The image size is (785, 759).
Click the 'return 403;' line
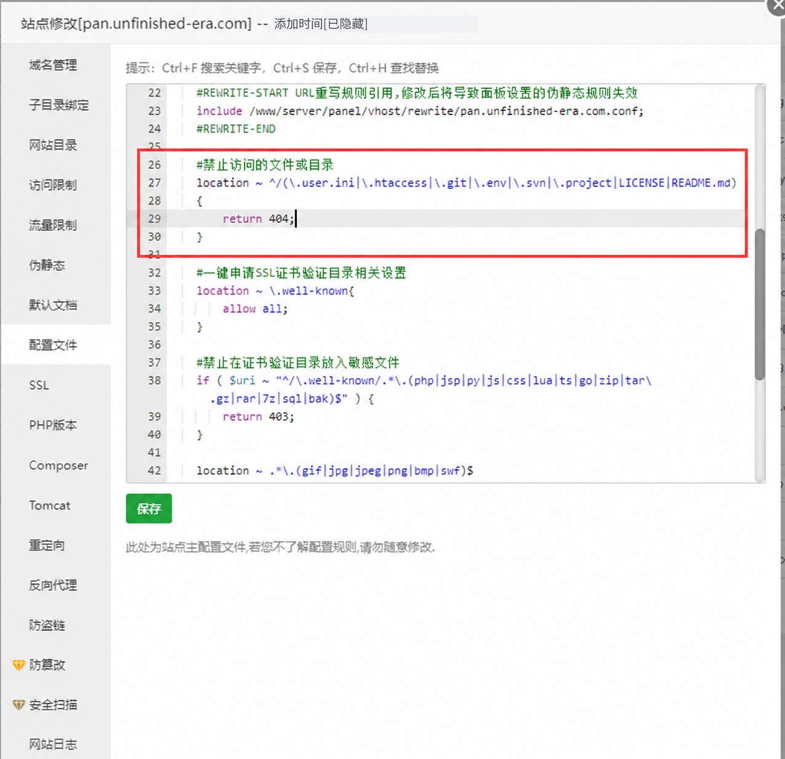click(258, 417)
